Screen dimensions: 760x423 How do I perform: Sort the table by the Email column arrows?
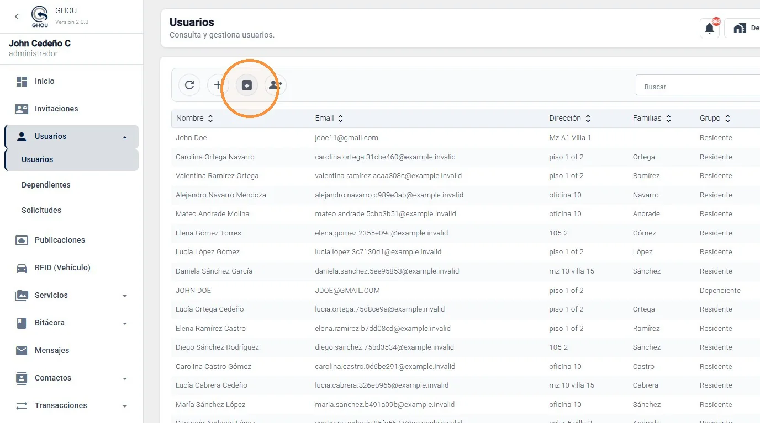pyautogui.click(x=341, y=118)
